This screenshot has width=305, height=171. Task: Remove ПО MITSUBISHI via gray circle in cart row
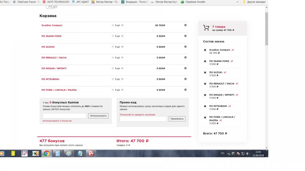tap(185, 79)
